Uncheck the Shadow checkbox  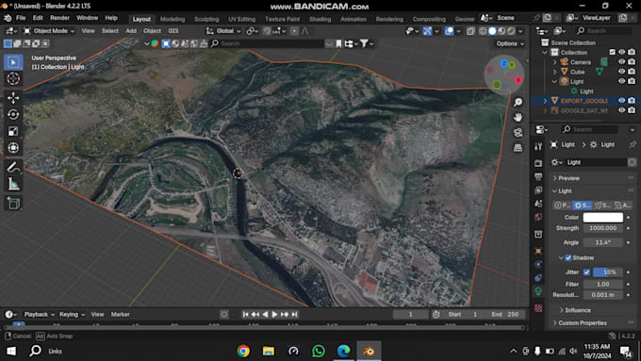pyautogui.click(x=568, y=258)
